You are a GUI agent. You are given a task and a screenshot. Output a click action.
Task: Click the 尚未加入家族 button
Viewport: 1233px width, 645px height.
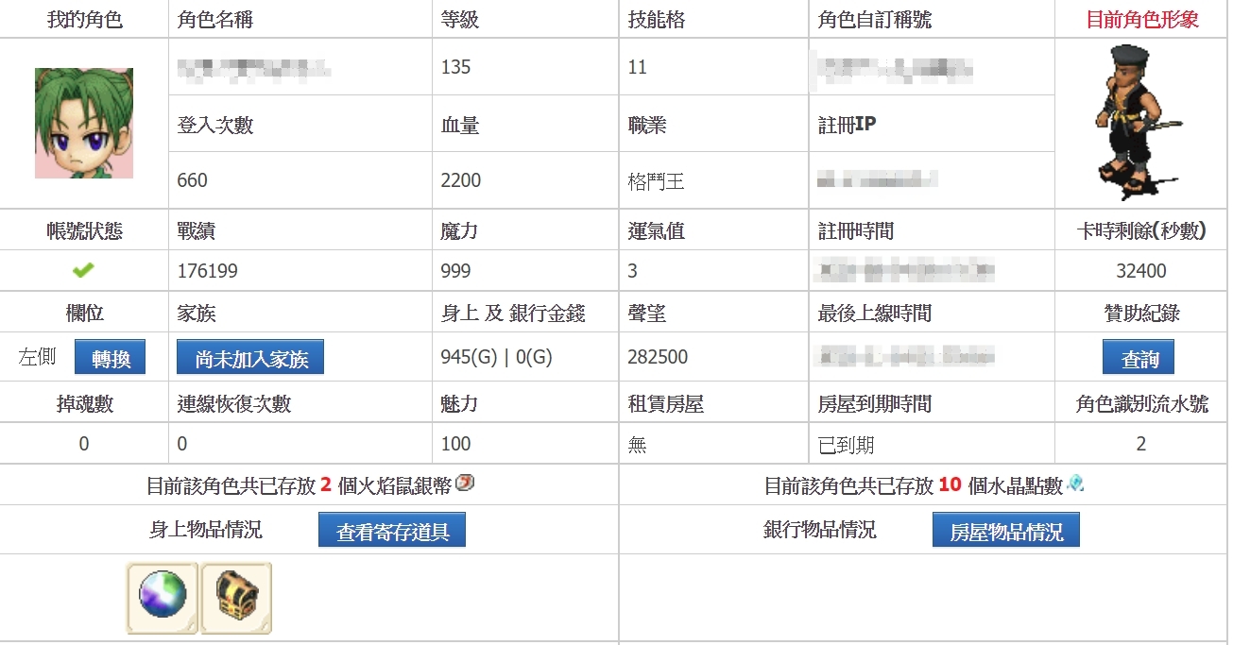(250, 358)
